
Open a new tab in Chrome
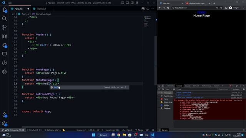[214, 3]
